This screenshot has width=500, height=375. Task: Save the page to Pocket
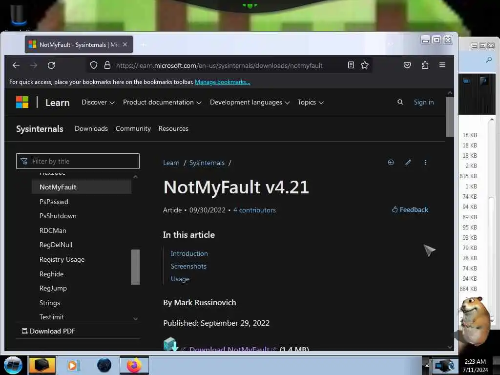[x=407, y=65]
